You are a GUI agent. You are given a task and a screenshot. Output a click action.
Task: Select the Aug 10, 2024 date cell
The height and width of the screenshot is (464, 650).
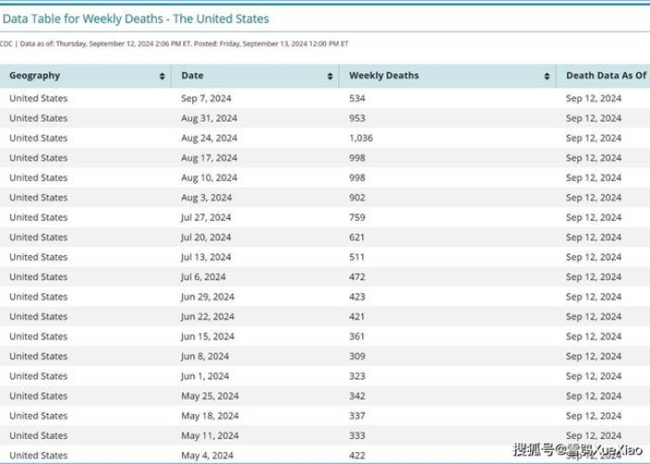[x=209, y=178]
